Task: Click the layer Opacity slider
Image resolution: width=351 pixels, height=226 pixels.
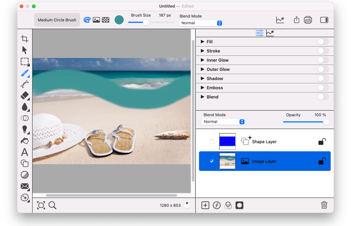Action: click(306, 122)
